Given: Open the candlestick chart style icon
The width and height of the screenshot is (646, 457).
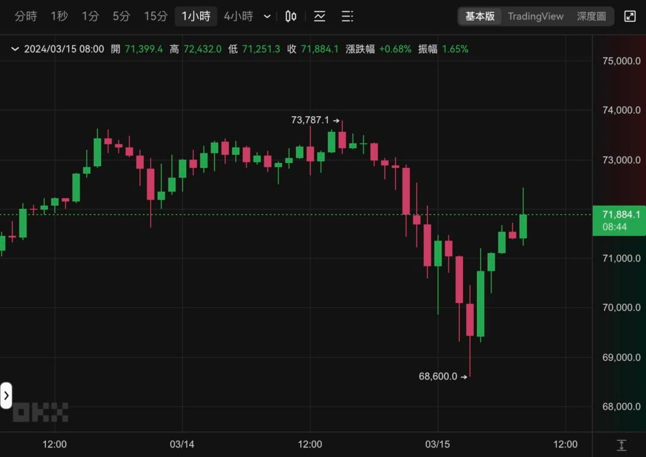Looking at the screenshot, I should 291,16.
